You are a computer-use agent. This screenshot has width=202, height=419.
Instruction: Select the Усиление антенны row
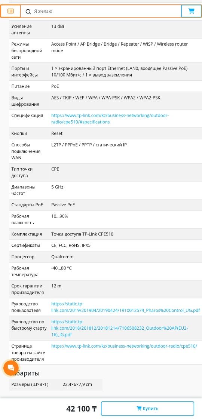point(105,30)
